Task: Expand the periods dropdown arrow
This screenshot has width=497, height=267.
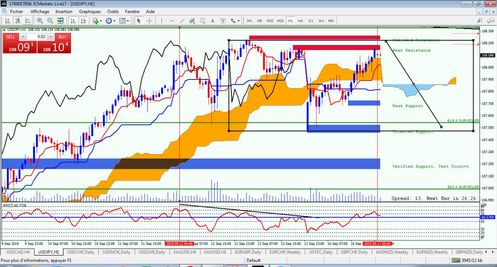Action: click(x=114, y=21)
